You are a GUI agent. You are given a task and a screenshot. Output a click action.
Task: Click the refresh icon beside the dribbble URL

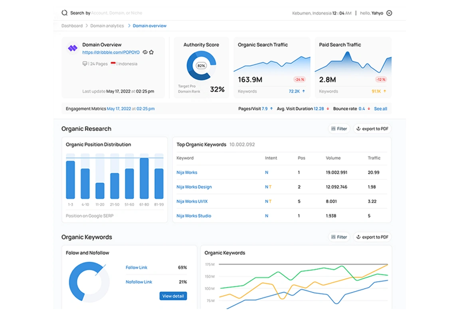pos(145,52)
